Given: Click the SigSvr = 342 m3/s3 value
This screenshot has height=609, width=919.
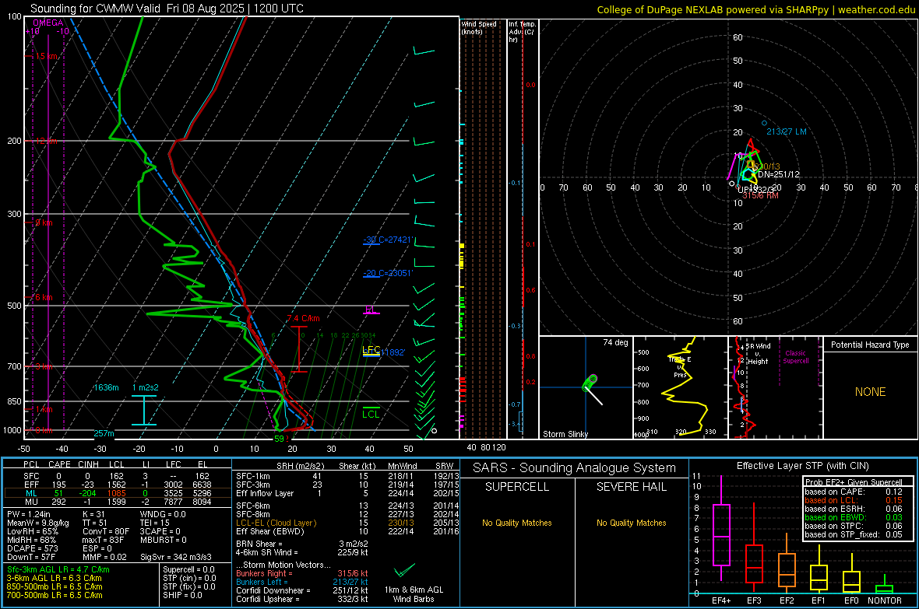Looking at the screenshot, I should click(x=176, y=557).
